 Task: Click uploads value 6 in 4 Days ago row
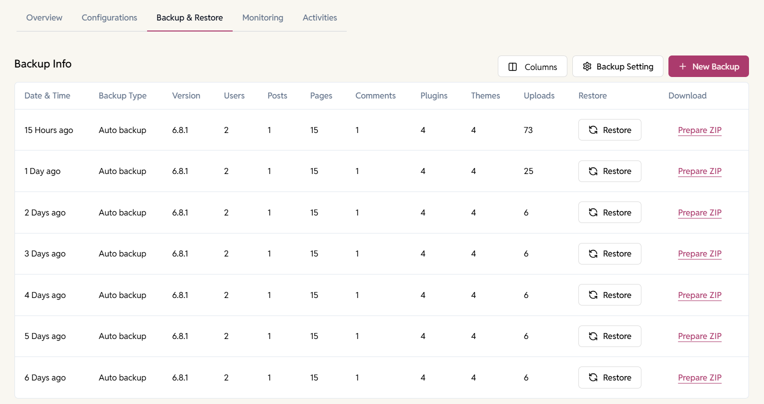526,295
